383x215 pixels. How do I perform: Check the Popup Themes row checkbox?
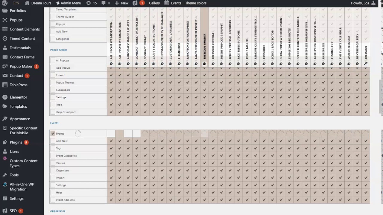(53, 82)
